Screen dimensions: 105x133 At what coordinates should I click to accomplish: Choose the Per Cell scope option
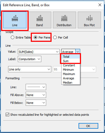(x=55, y=37)
